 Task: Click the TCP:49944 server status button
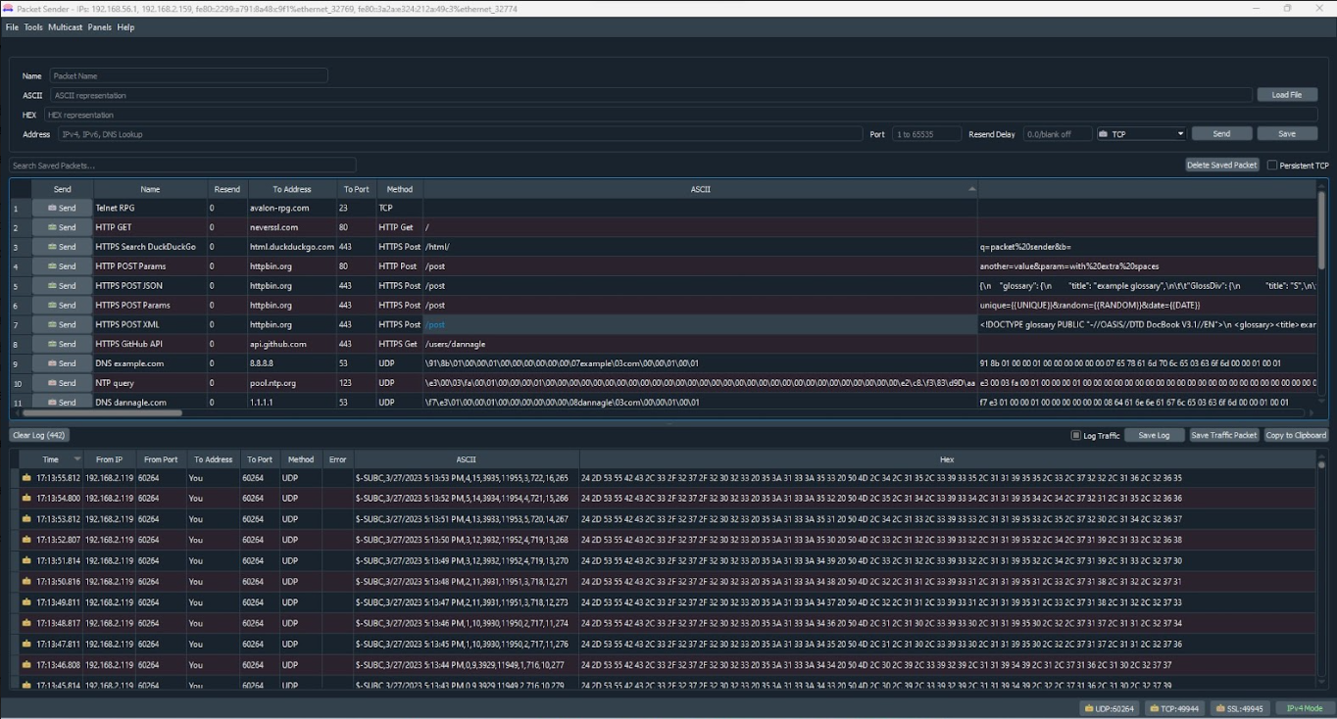(x=1174, y=708)
